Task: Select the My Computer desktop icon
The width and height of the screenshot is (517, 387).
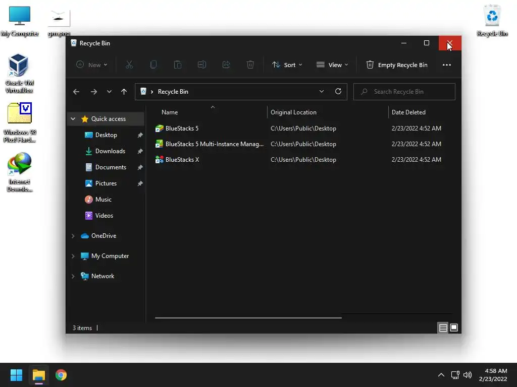Action: coord(20,21)
